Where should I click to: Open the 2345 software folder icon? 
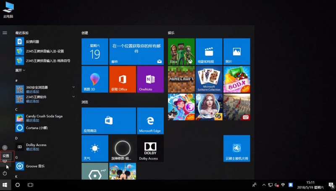20,99
